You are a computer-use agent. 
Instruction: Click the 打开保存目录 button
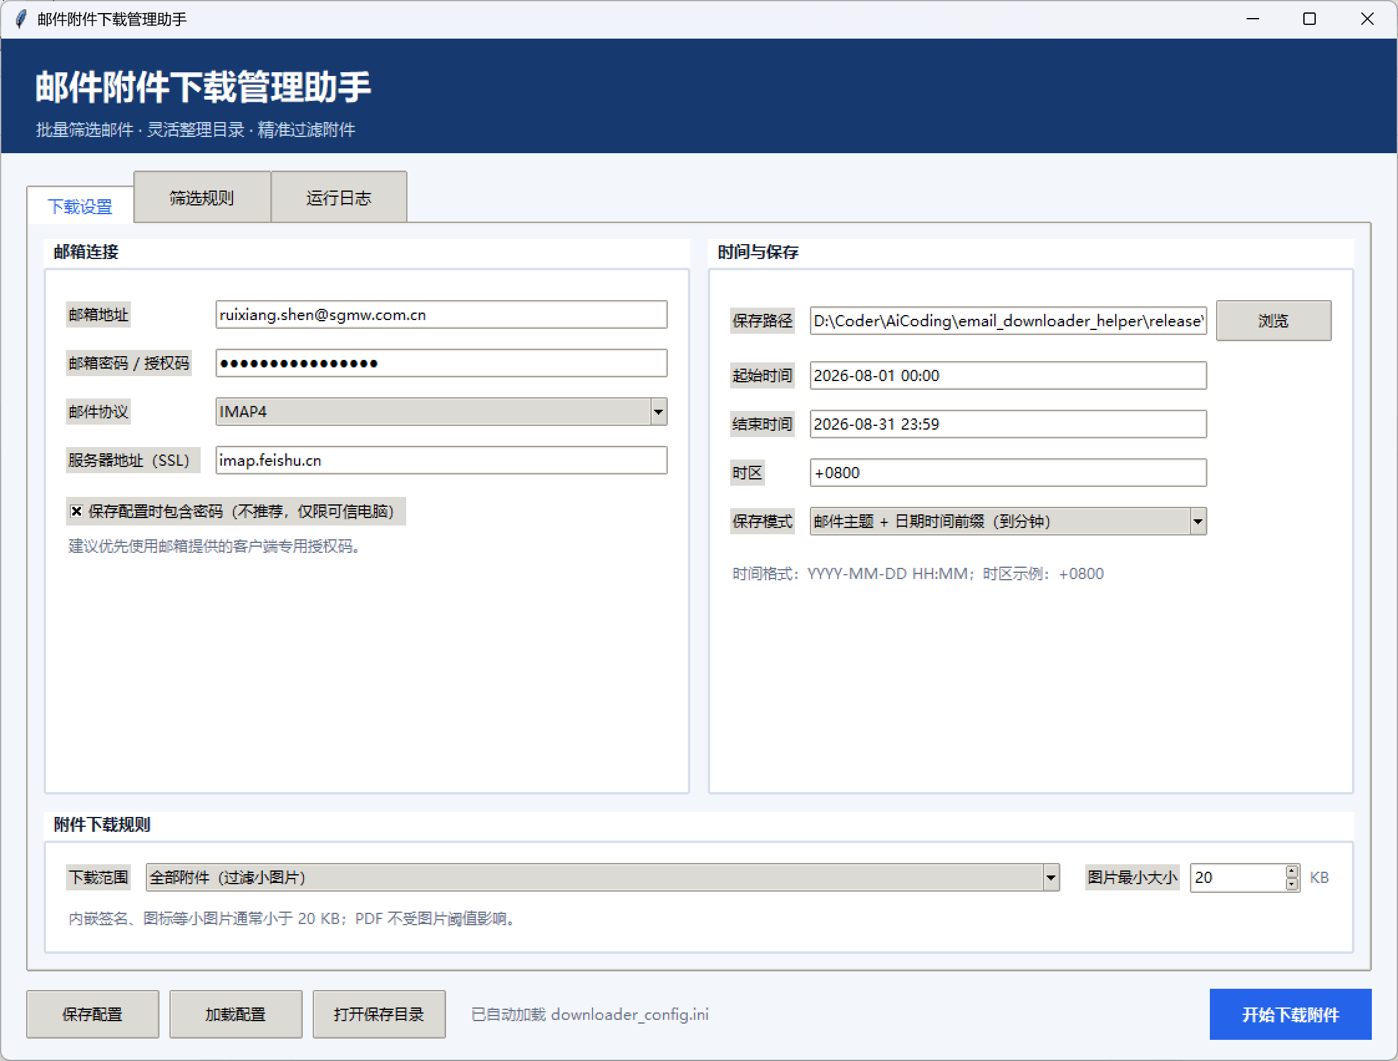click(x=379, y=1014)
